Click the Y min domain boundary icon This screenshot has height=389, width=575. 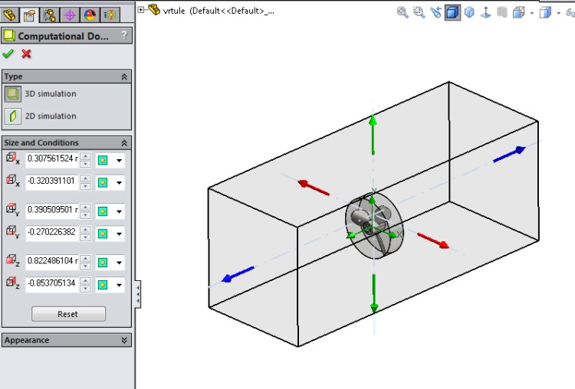click(12, 232)
